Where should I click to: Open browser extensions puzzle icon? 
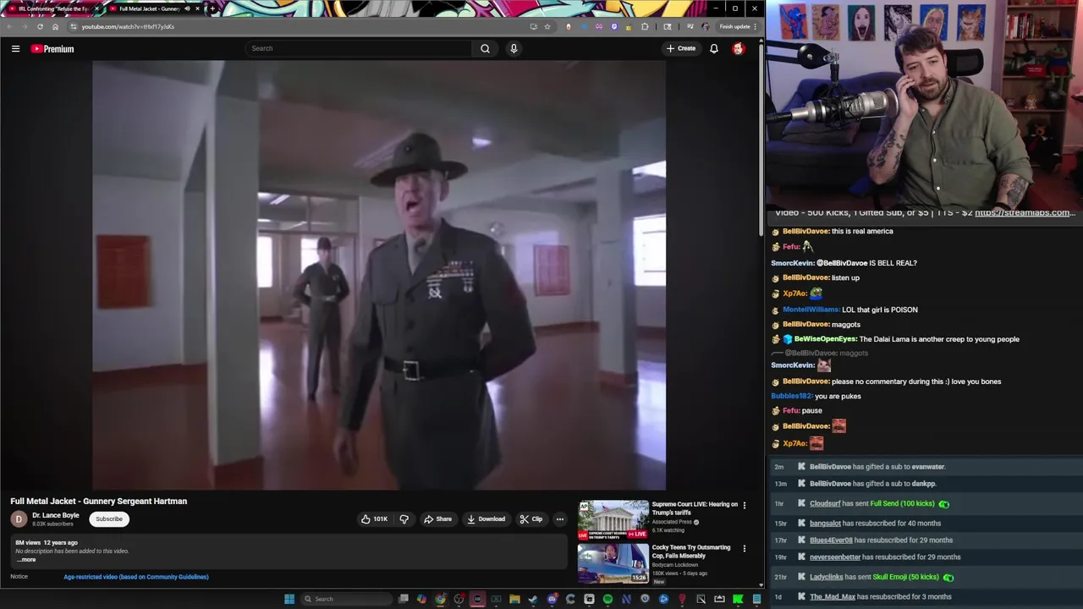pyautogui.click(x=645, y=26)
